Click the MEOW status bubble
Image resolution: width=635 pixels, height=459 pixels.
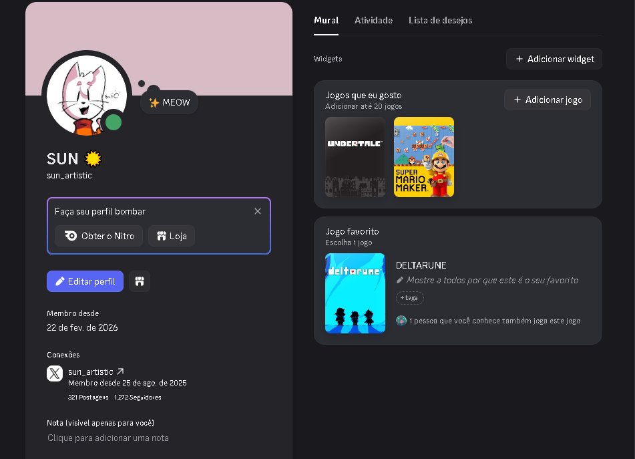(170, 102)
